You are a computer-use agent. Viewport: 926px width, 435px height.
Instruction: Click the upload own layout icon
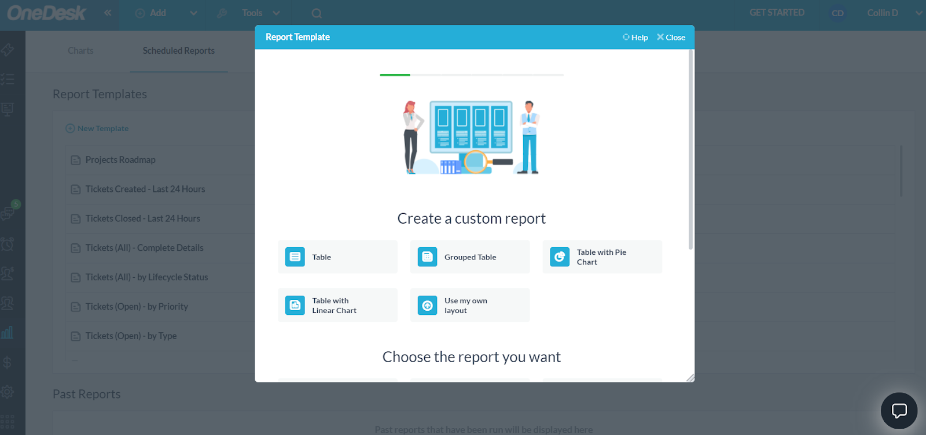[427, 305]
